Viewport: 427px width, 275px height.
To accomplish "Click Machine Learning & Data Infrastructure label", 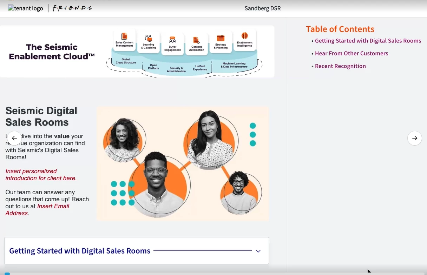I will pyautogui.click(x=234, y=65).
